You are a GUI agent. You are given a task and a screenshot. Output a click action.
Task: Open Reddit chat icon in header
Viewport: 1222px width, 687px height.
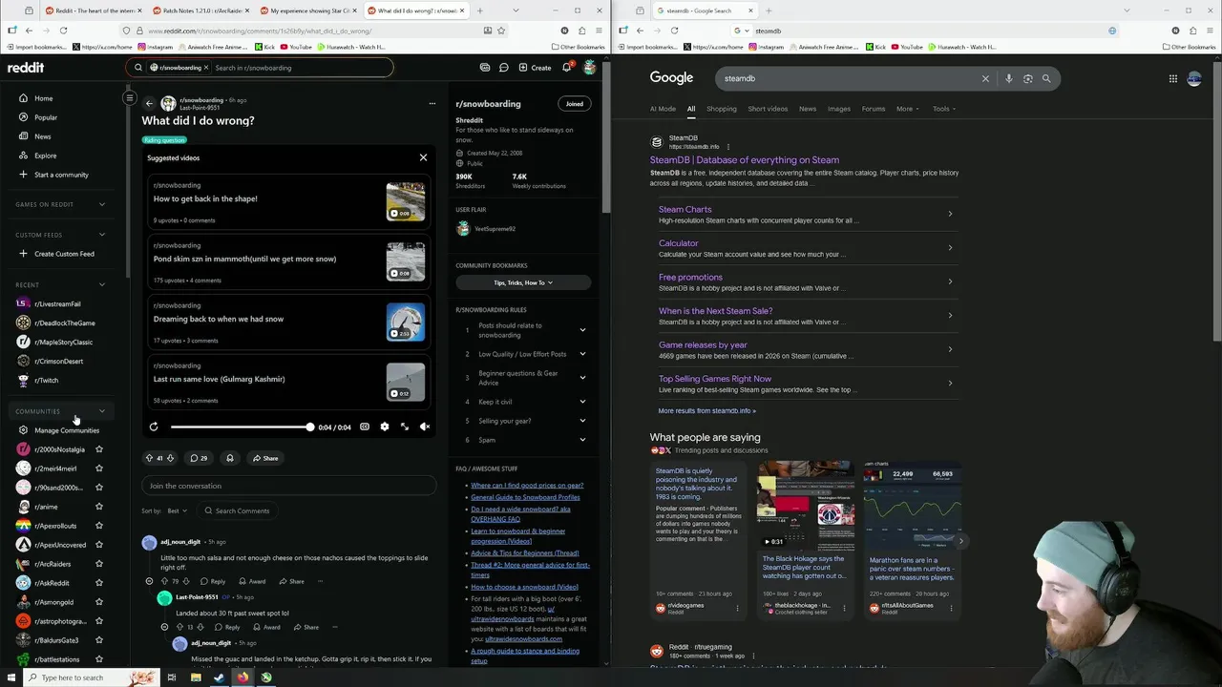(504, 68)
